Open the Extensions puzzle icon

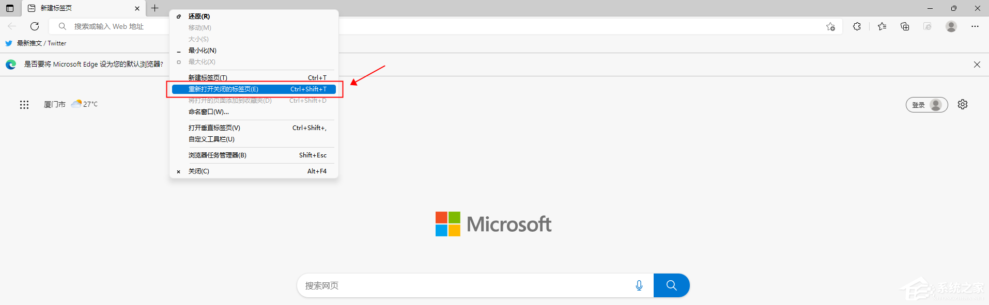(x=857, y=26)
